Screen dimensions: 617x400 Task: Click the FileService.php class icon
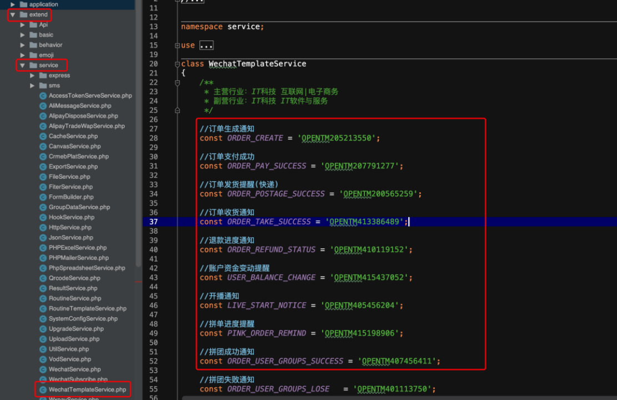[43, 177]
